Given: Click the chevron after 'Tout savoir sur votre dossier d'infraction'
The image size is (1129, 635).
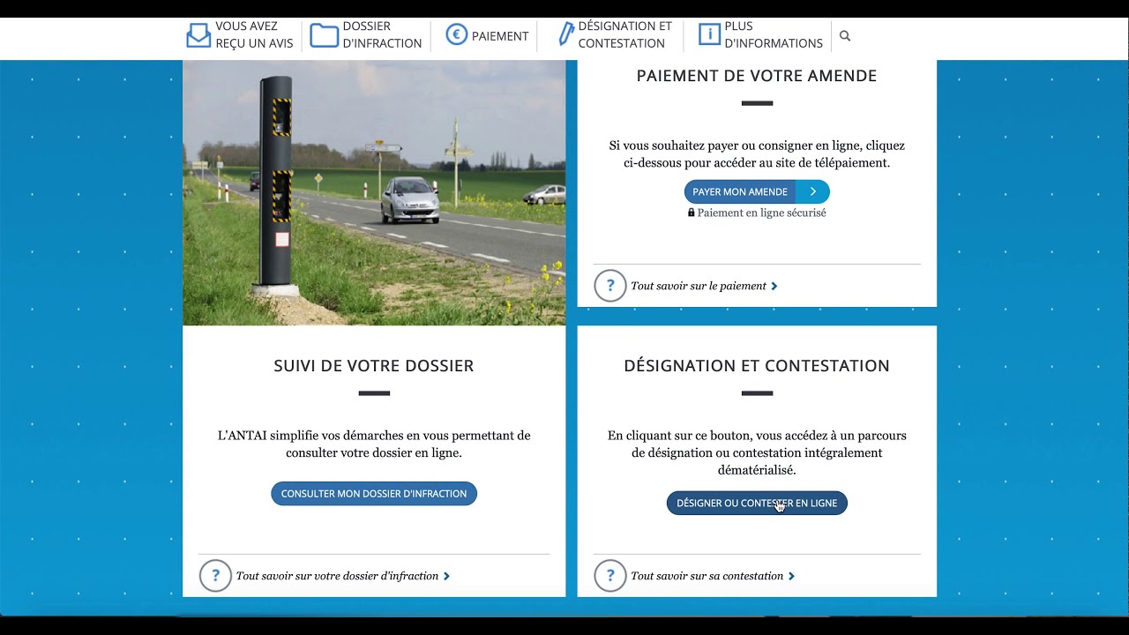Looking at the screenshot, I should (446, 576).
